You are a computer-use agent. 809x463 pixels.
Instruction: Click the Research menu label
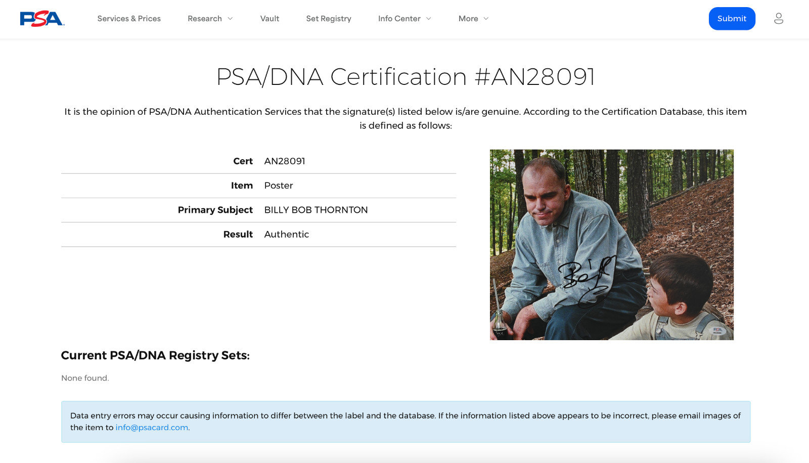click(205, 19)
